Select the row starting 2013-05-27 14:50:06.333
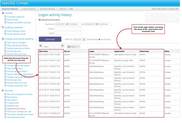Viewport: 182px width, 123px height. pos(109,114)
